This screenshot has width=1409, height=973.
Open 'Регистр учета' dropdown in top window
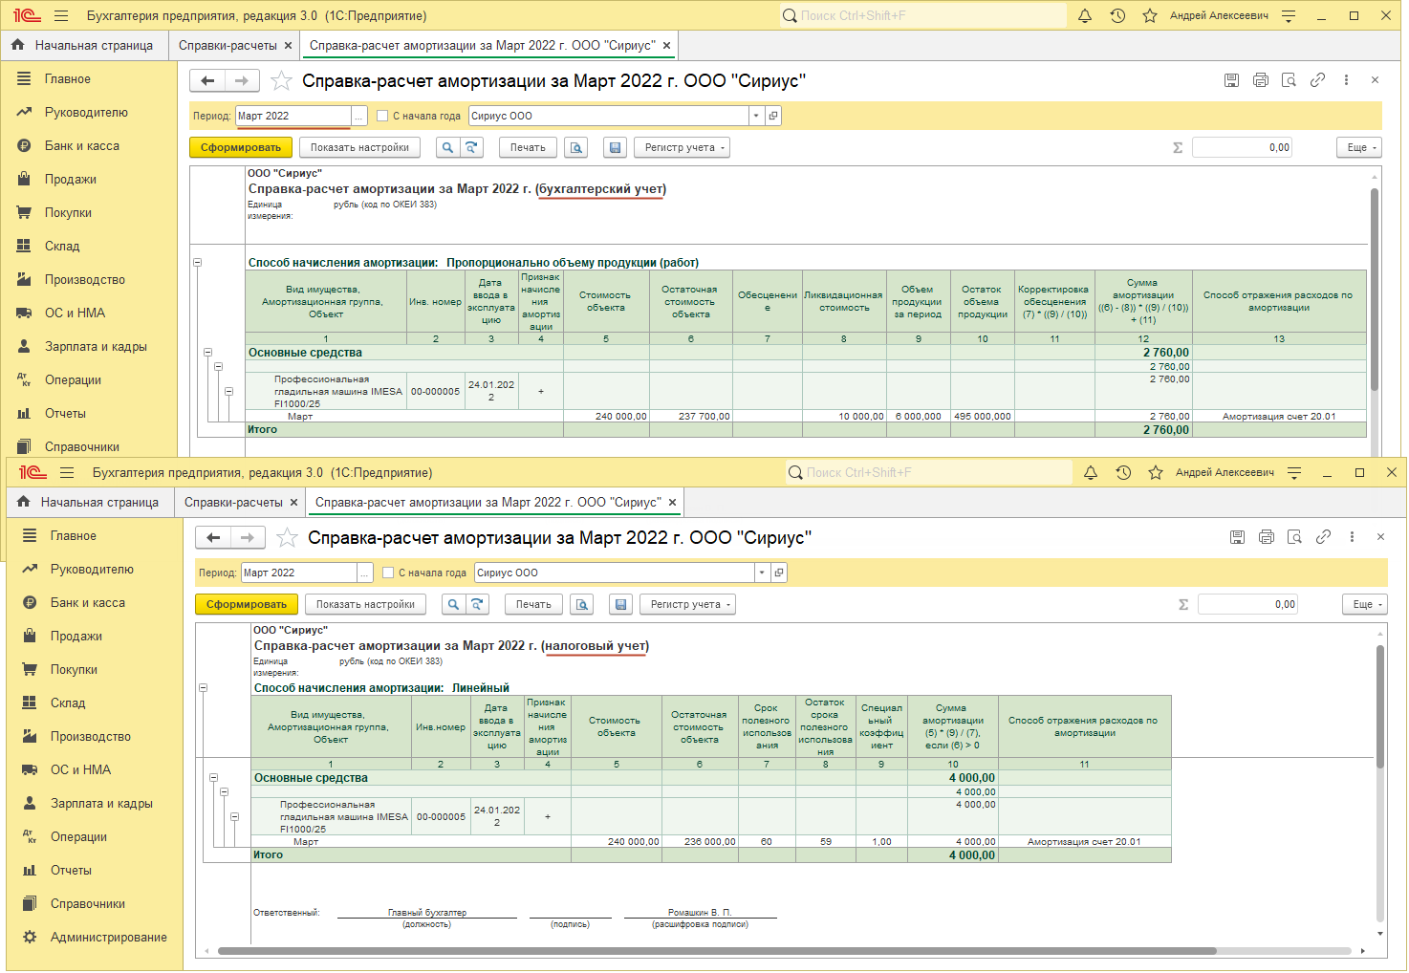pos(682,147)
